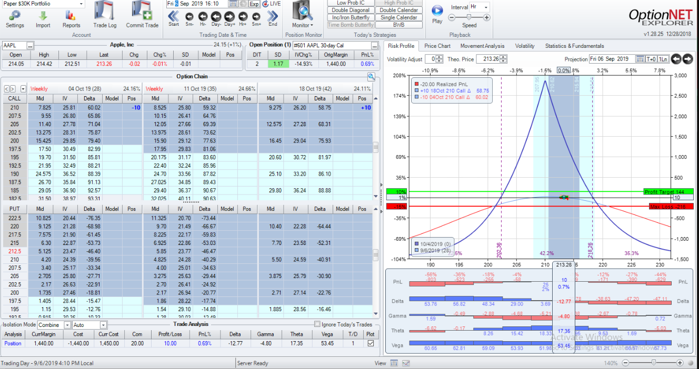The height and width of the screenshot is (369, 699).
Task: Adjust the status bar zoom slider
Action: tap(653, 363)
